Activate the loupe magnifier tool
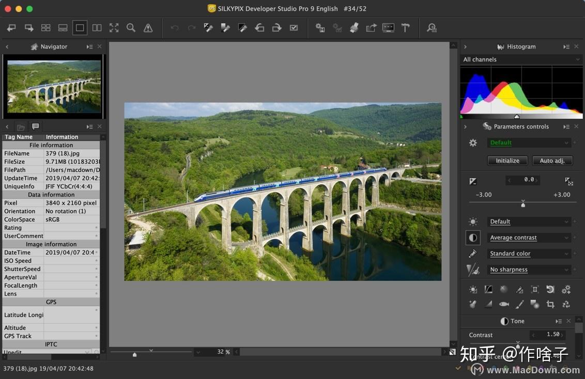 [x=131, y=27]
